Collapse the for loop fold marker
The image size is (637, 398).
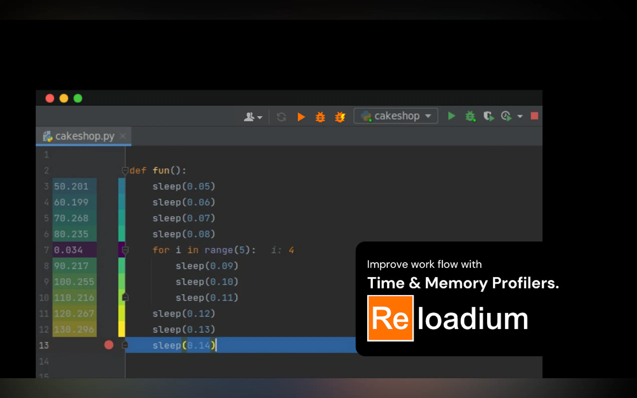125,250
